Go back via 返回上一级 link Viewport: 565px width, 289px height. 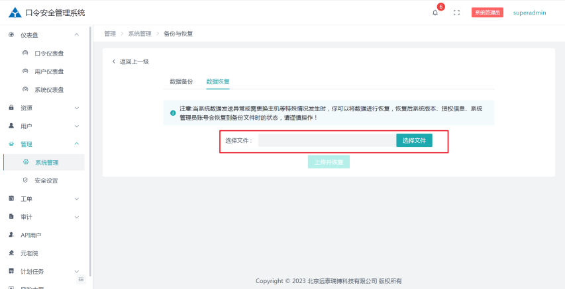tap(130, 62)
